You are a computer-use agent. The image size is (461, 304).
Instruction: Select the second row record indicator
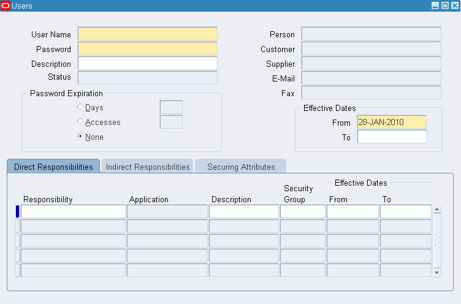click(17, 226)
